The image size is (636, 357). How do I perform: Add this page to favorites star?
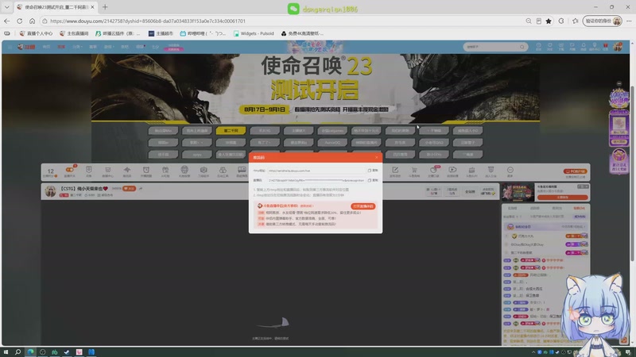coord(549,21)
